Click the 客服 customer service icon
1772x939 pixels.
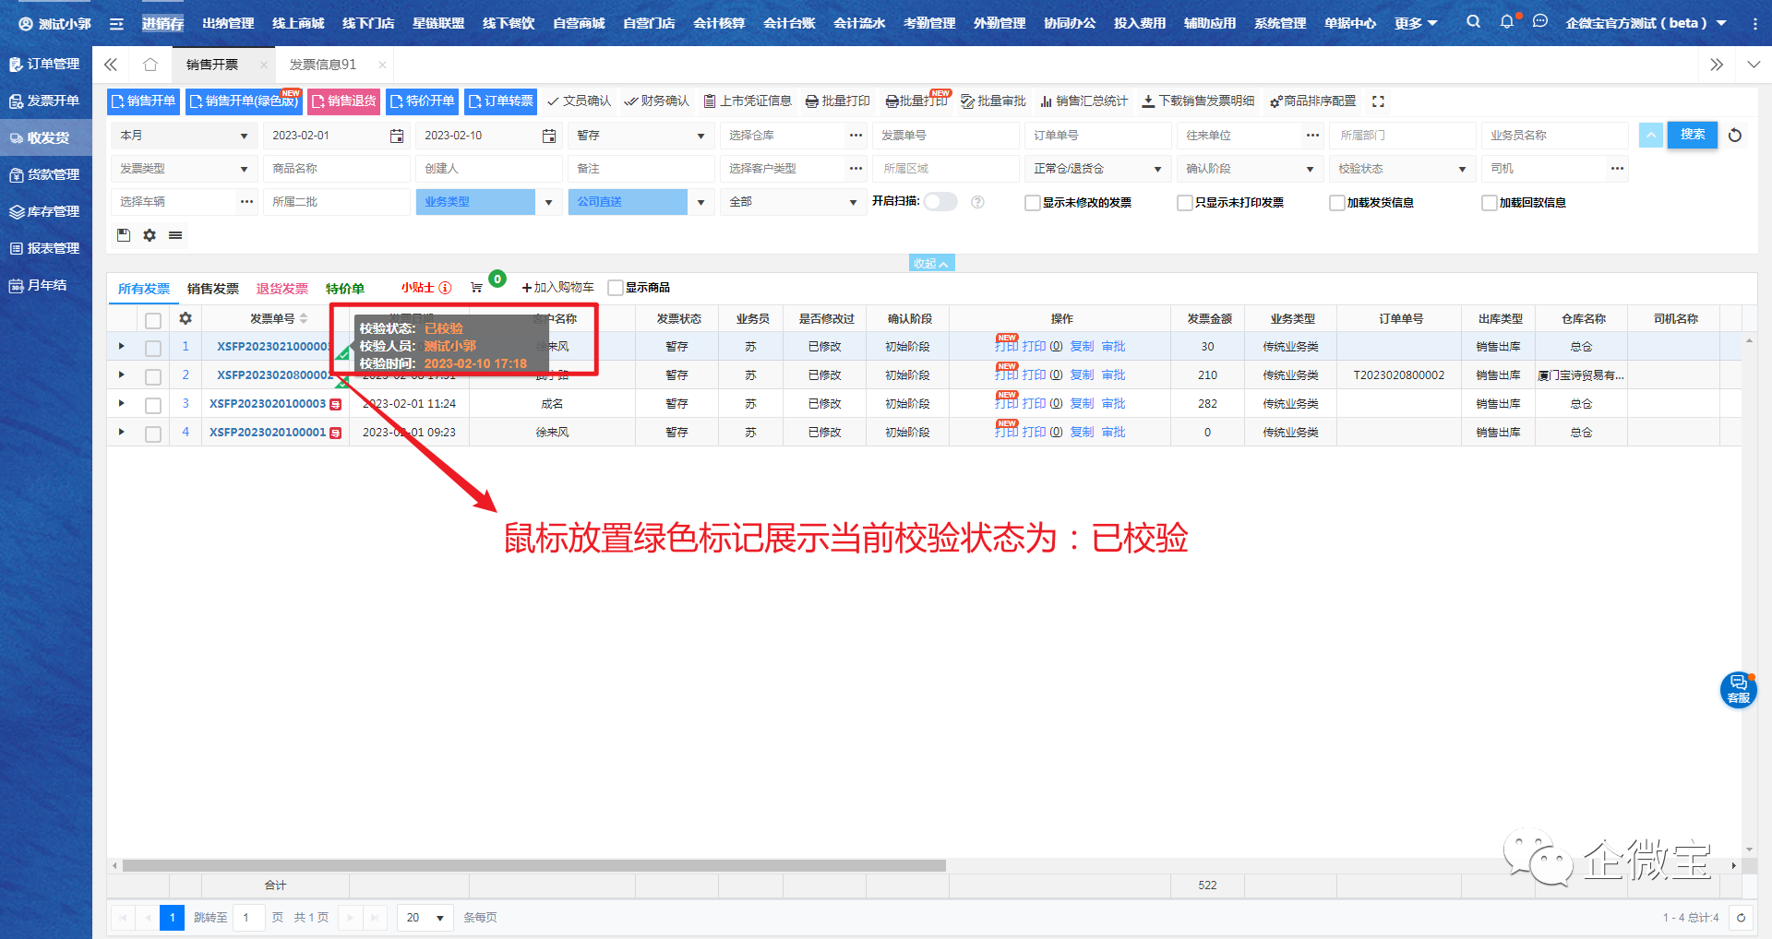[x=1738, y=689]
